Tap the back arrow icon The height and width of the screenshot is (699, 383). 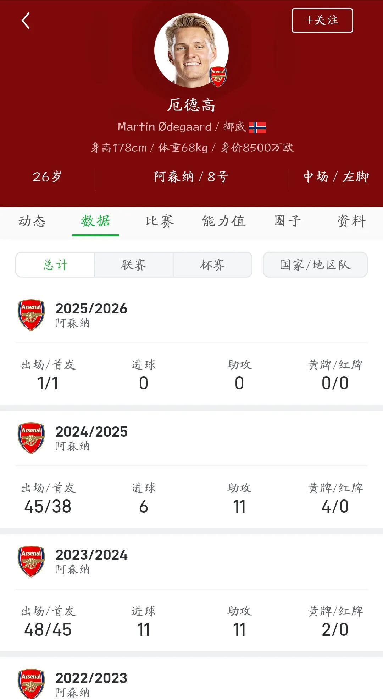tap(26, 21)
